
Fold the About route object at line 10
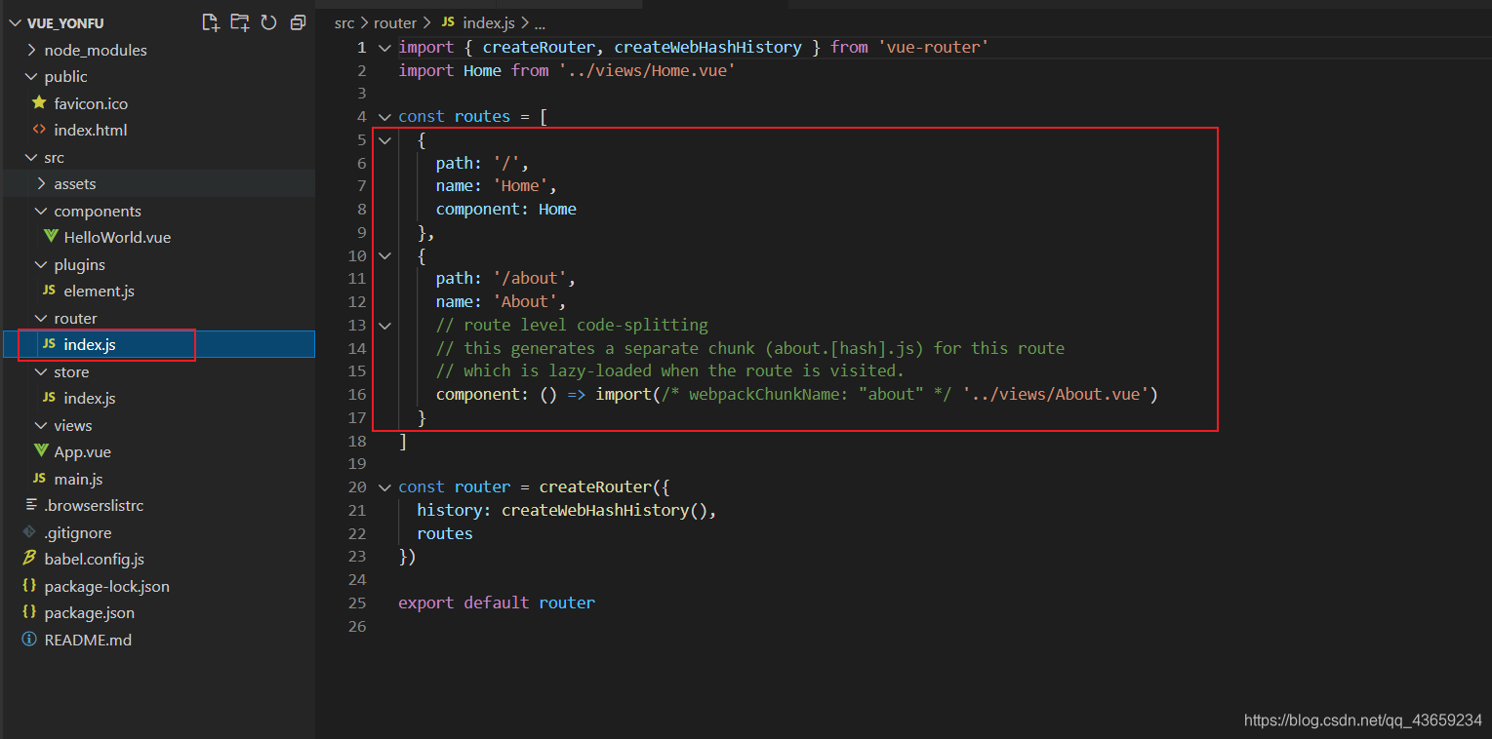384,255
